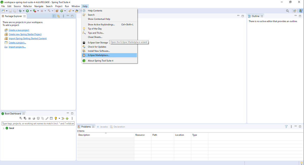Click the Description column header in Problems

(x=105, y=135)
